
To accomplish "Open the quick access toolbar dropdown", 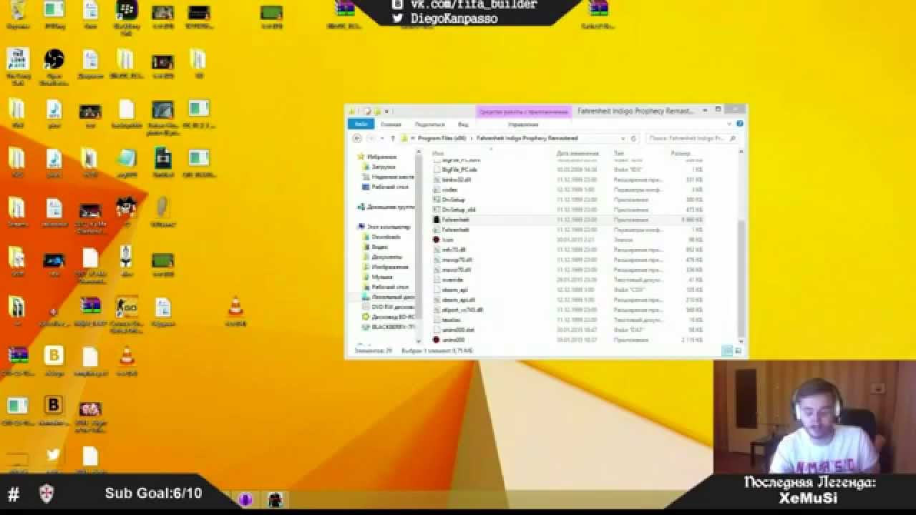I will pos(387,111).
